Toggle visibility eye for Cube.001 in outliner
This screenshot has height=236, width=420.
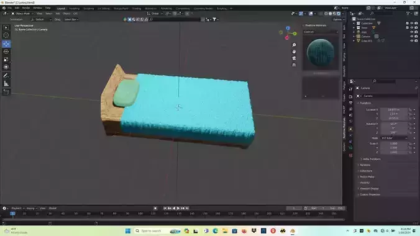(x=412, y=41)
